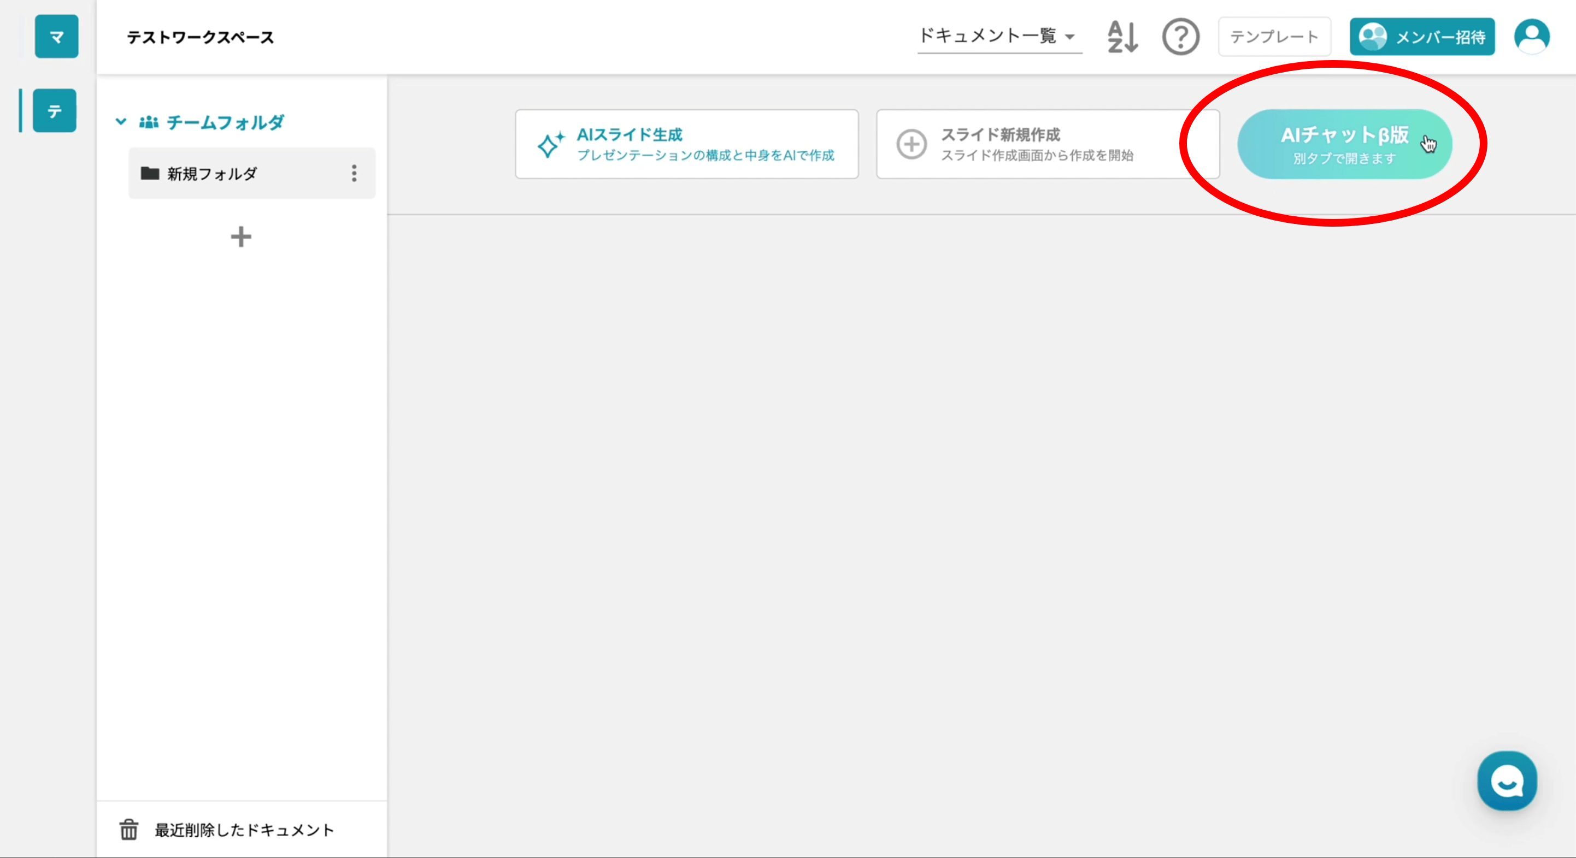The image size is (1576, 858).
Task: Click the メンバー招待 button
Action: coord(1421,37)
